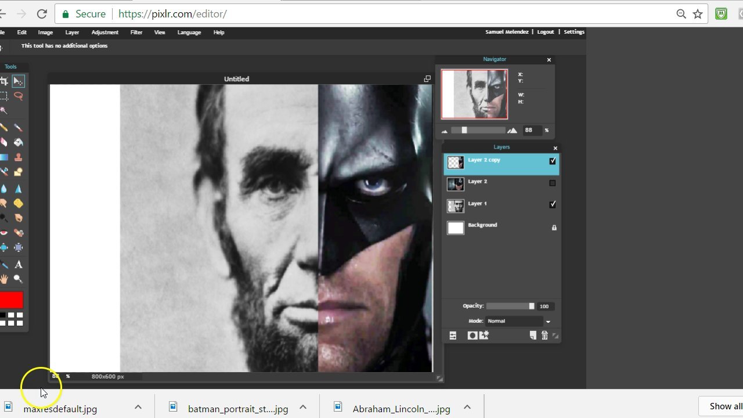The image size is (743, 418).
Task: Select the Zoom magnifier tool
Action: (18, 279)
